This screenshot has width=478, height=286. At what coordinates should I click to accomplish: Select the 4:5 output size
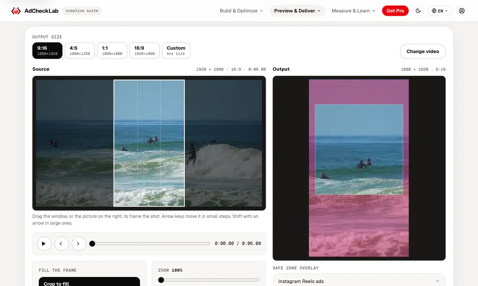[80, 50]
